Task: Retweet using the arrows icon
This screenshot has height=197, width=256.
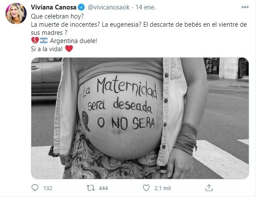Action: click(90, 188)
